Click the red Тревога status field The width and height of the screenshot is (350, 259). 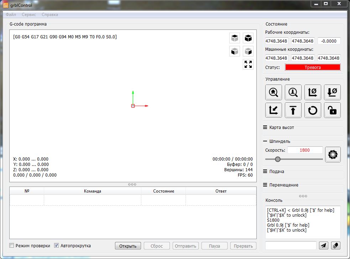click(313, 67)
